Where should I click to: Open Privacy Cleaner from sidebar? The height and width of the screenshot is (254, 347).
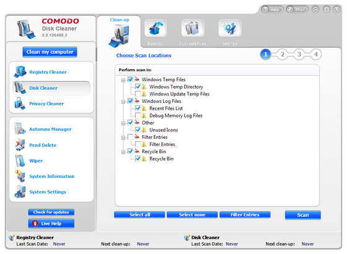46,103
